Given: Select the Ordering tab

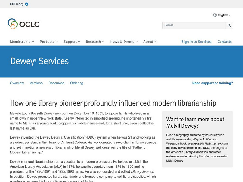Looking at the screenshot, I should point(77,83).
